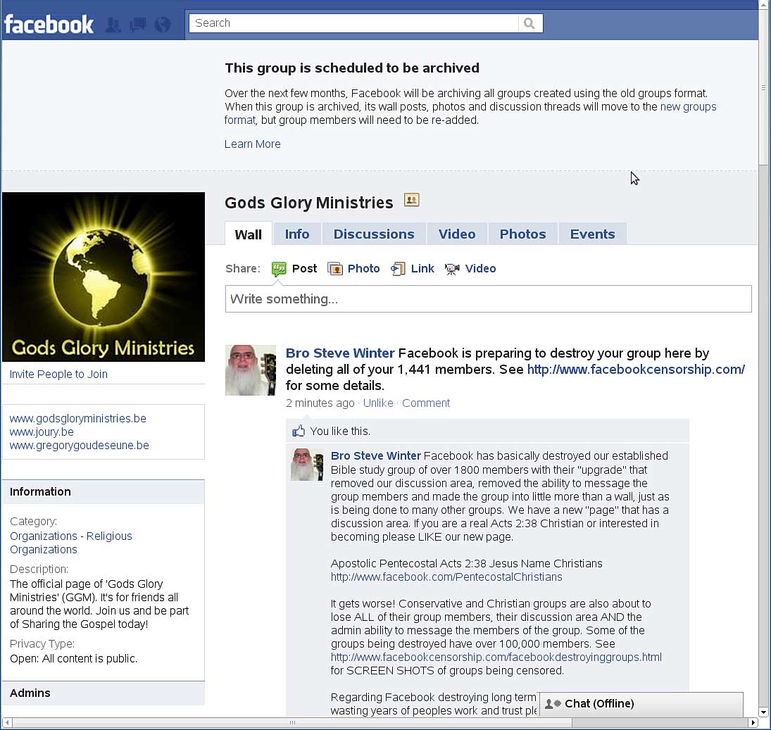Click the Facebook logo in header

click(49, 24)
